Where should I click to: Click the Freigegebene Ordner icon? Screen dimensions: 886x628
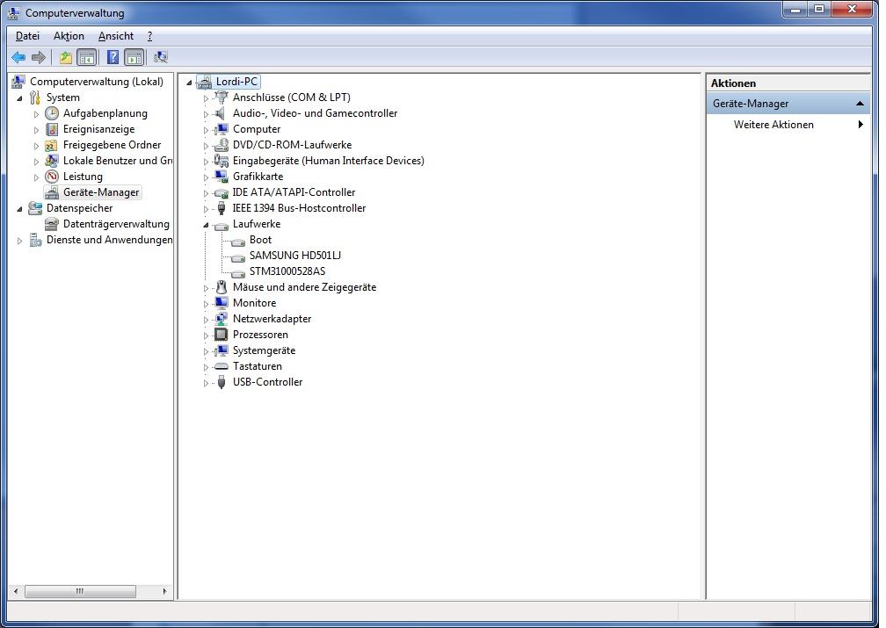[52, 145]
